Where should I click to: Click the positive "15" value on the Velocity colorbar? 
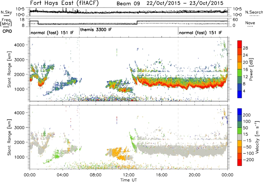245,134
